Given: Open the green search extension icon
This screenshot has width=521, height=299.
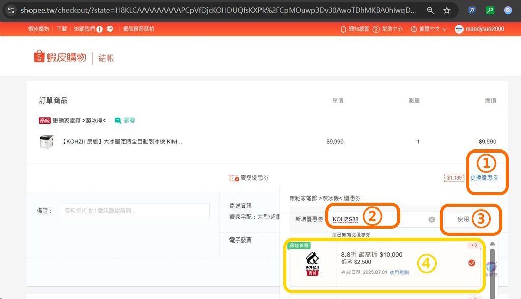Looking at the screenshot, I should 490,10.
